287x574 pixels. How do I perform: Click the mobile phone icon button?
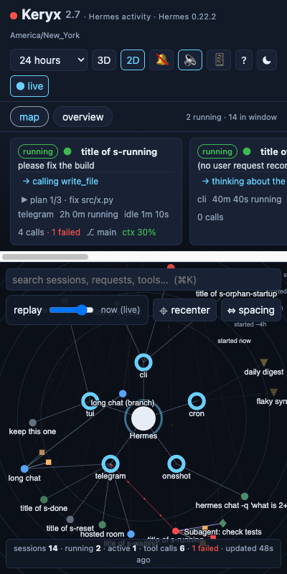pos(219,60)
